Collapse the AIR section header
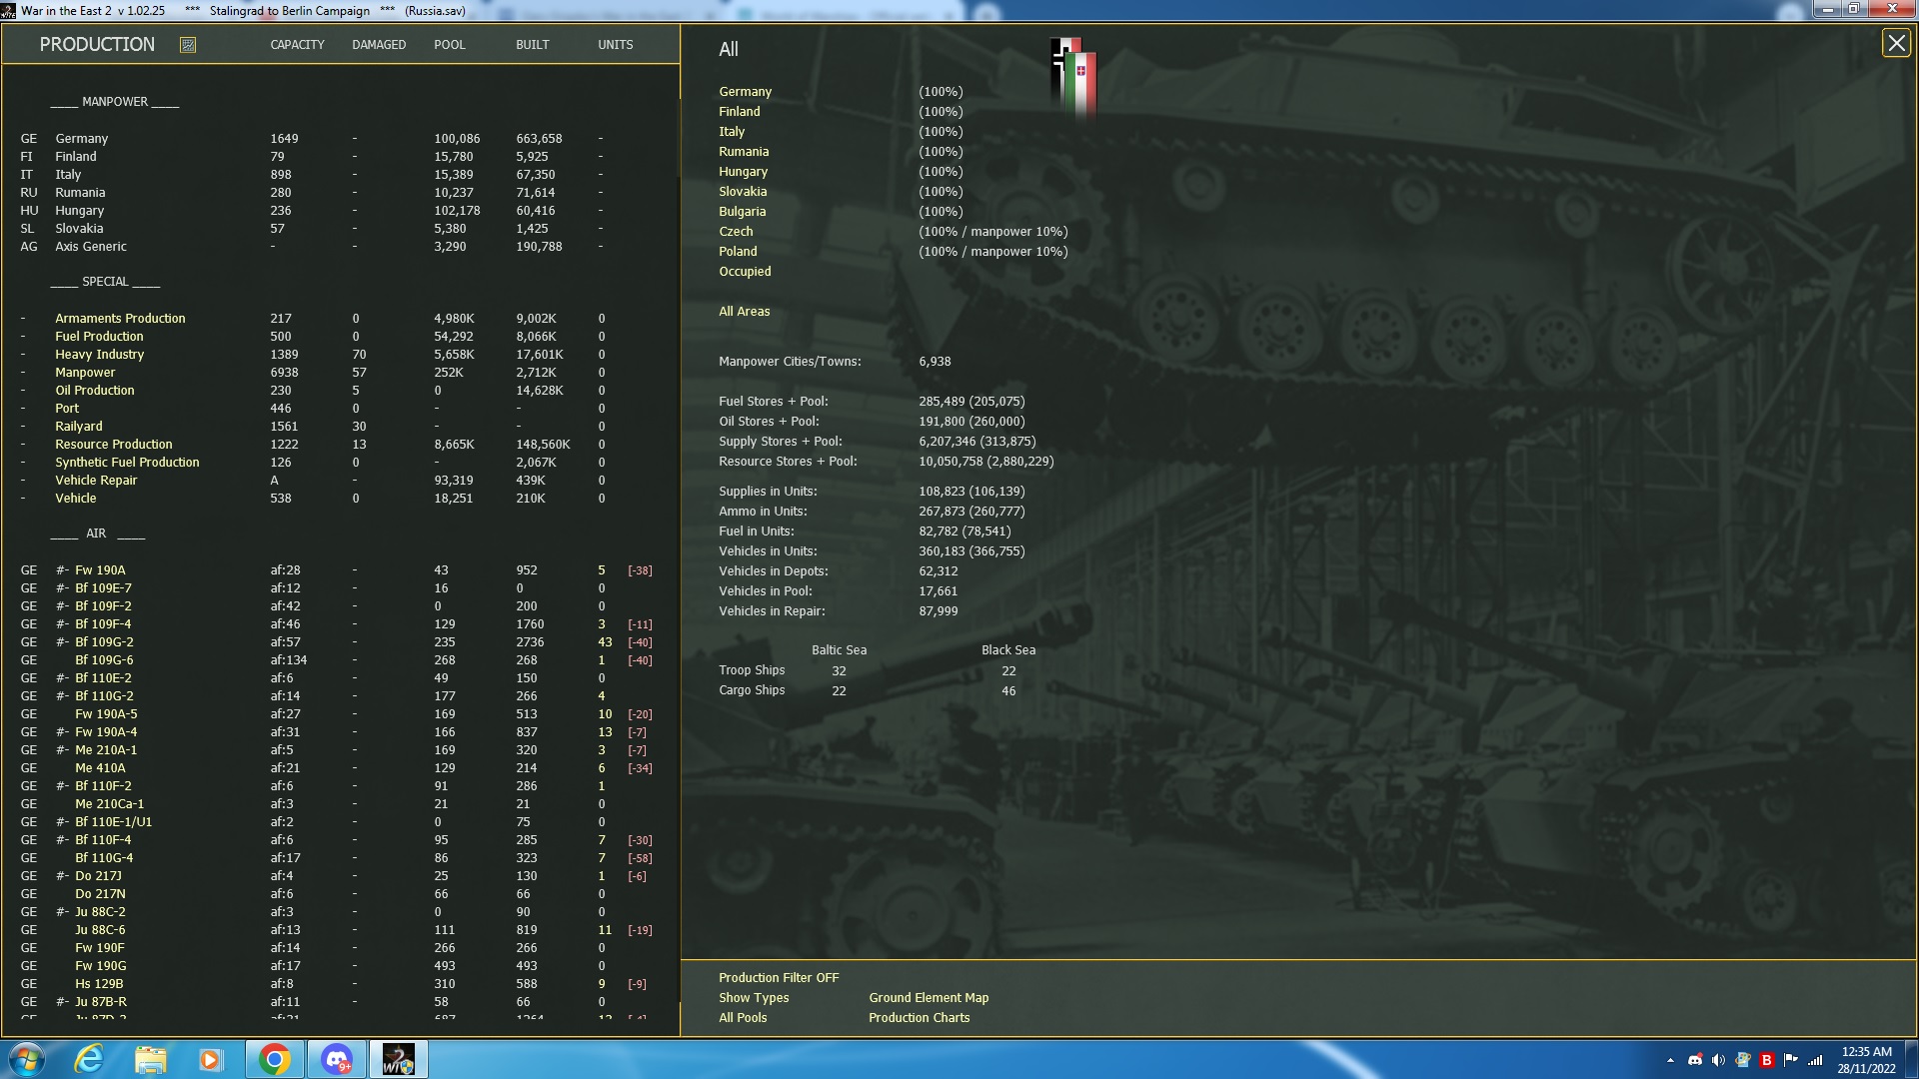Image resolution: width=1919 pixels, height=1079 pixels. (96, 534)
